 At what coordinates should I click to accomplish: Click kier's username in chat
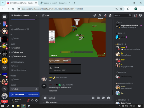pyautogui.click(x=50, y=77)
